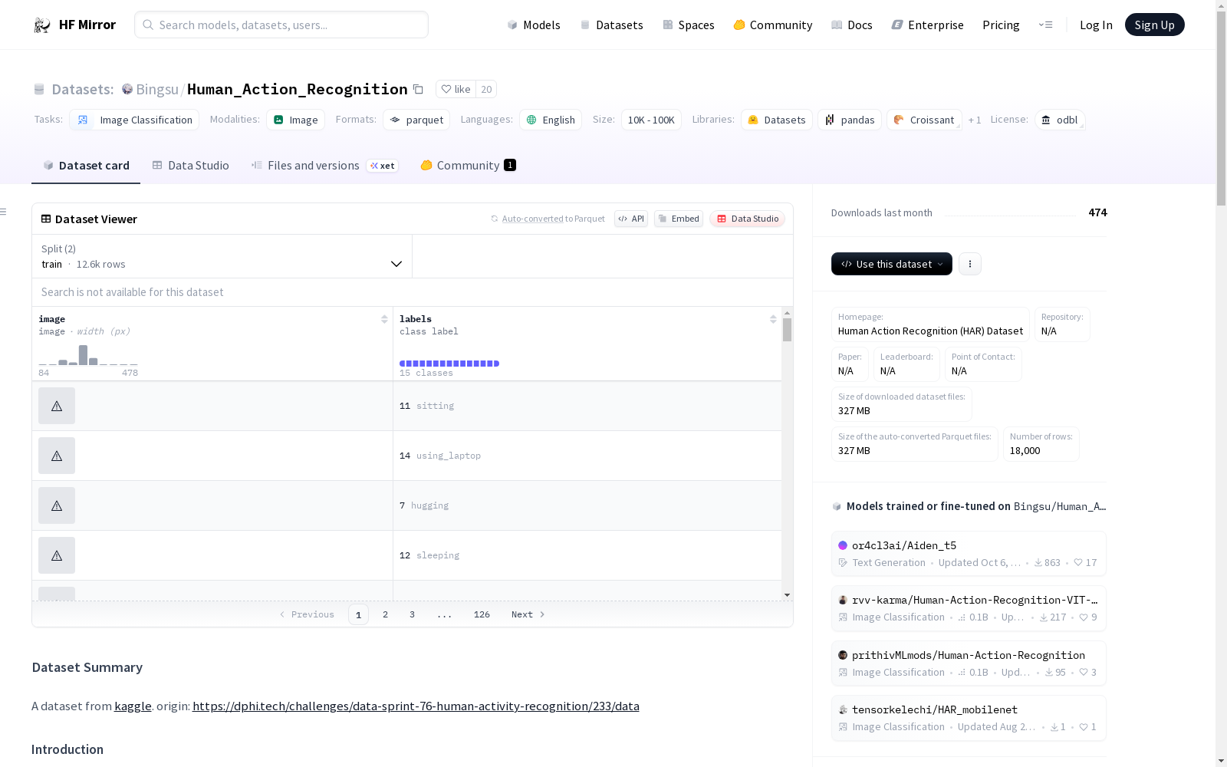The width and height of the screenshot is (1227, 767).
Task: Sort by the labels column arrows
Action: pos(773,319)
